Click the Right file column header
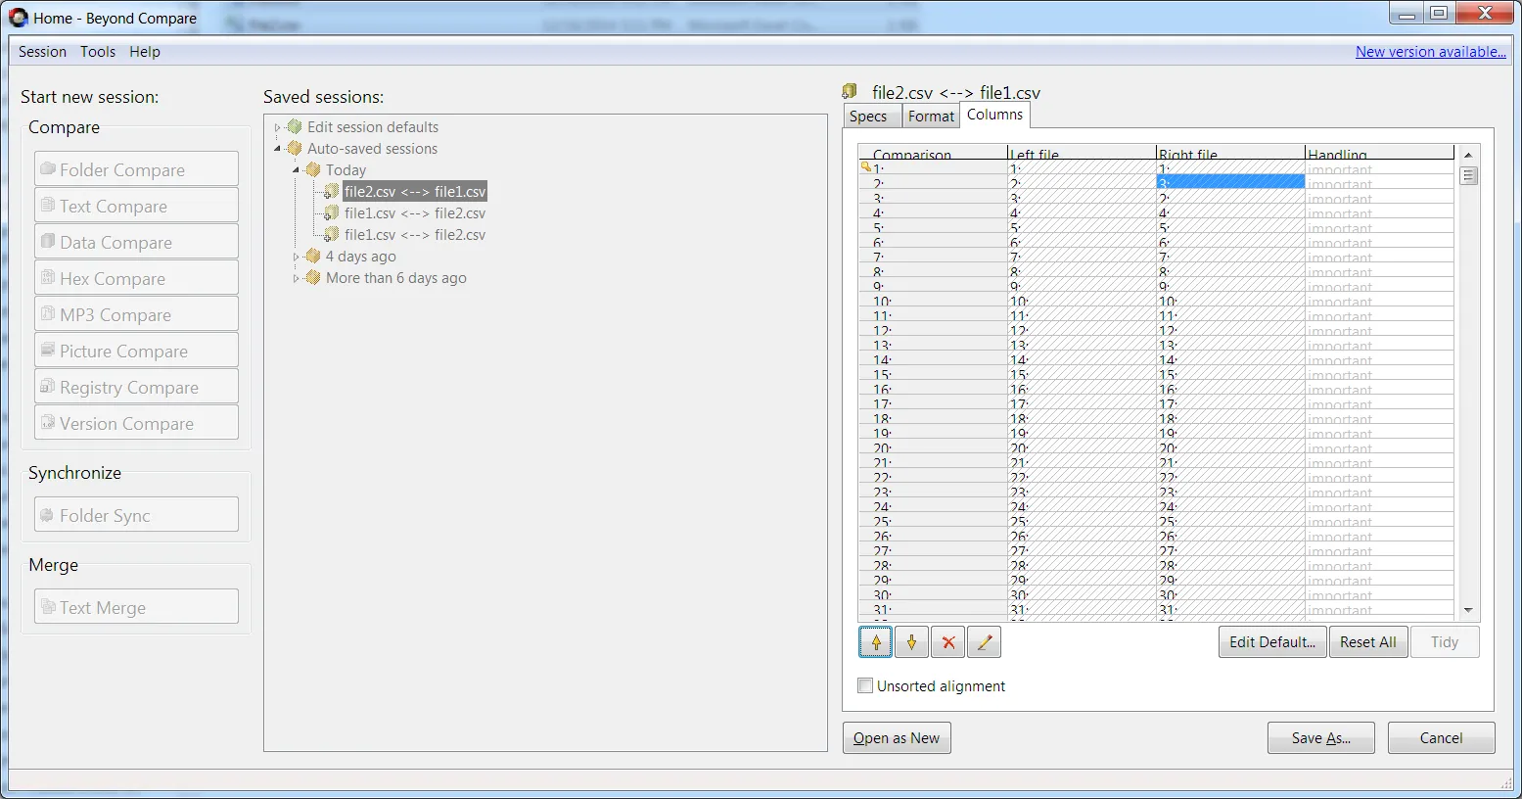 coord(1230,153)
